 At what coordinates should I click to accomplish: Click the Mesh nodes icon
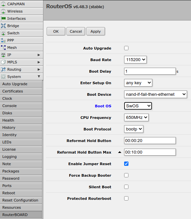3,48
